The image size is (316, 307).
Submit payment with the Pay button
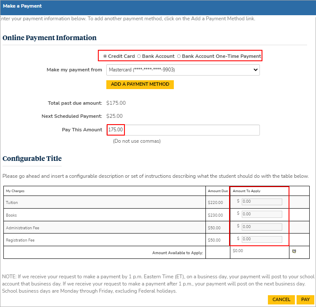pyautogui.click(x=305, y=299)
